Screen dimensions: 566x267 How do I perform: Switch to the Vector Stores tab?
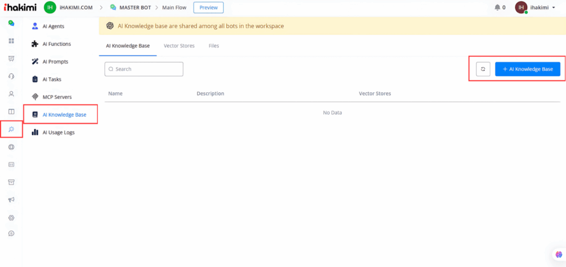179,46
